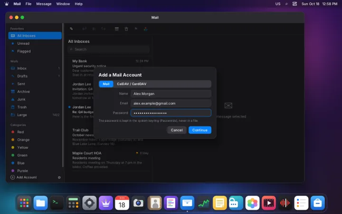Click the Reply All icon in toolbar
342x214 pixels.
coord(94,29)
